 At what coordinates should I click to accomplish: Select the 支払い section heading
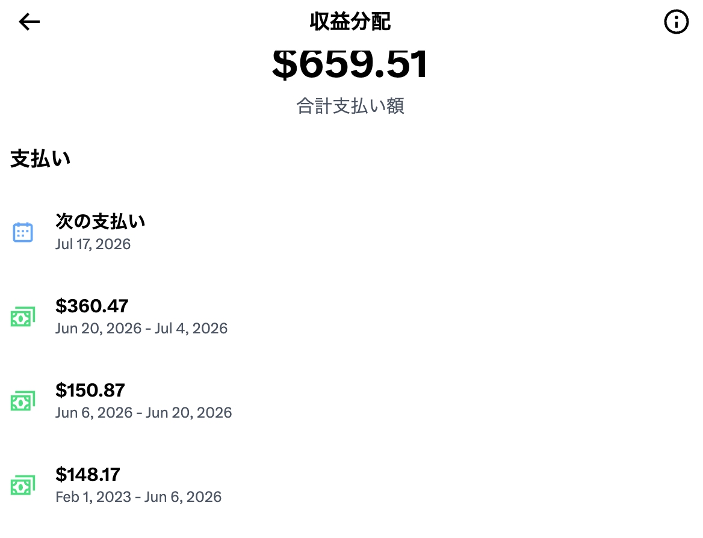(40, 159)
